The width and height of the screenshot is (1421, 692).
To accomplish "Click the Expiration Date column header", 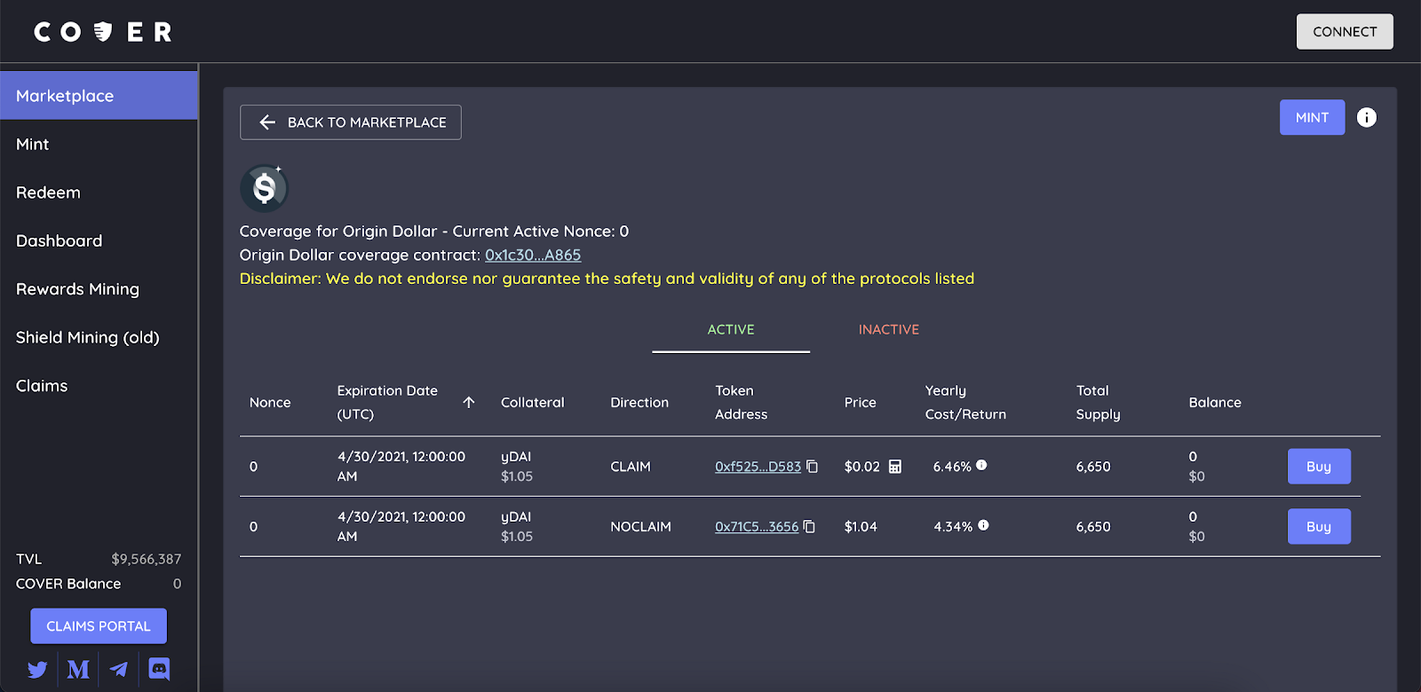I will click(387, 402).
